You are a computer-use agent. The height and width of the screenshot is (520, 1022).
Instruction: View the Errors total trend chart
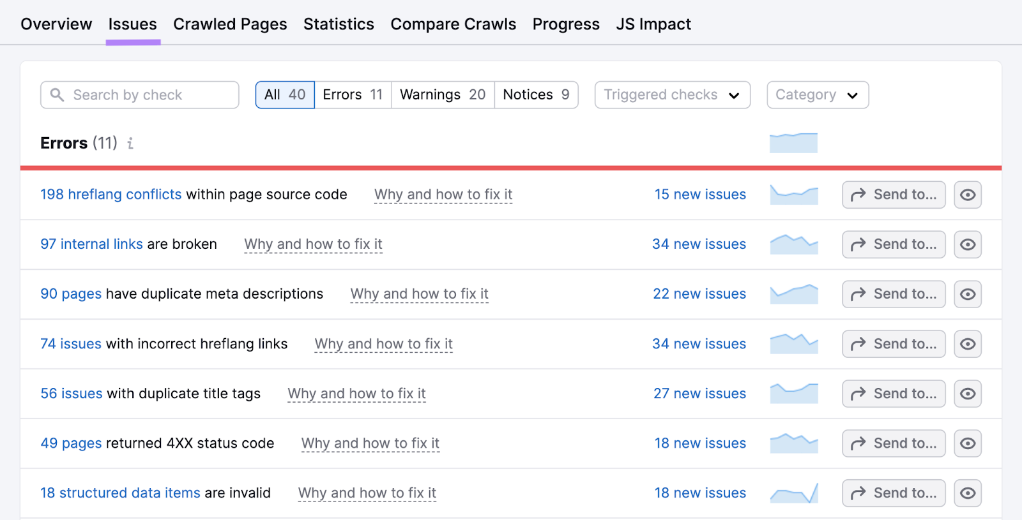793,143
